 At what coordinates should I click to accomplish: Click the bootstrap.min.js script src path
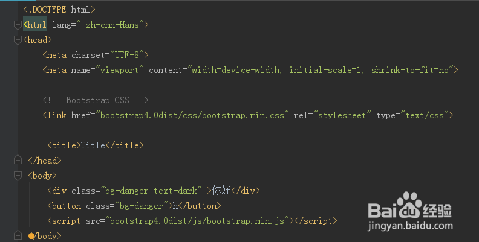197,221
